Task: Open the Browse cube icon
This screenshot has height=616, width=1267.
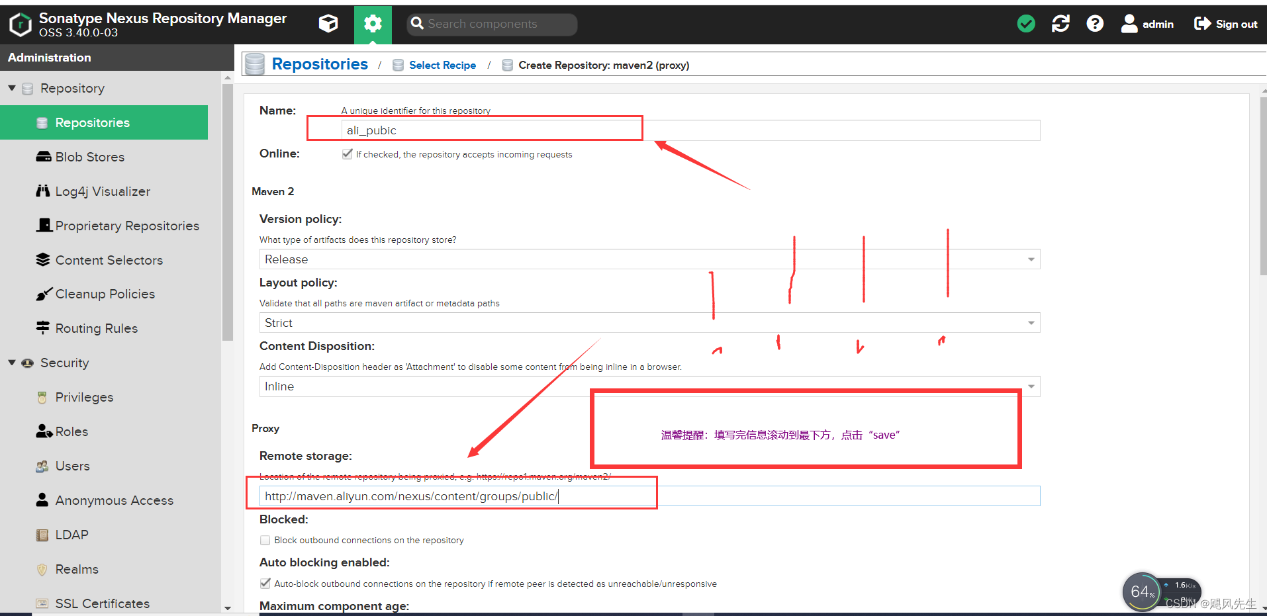Action: coord(328,24)
